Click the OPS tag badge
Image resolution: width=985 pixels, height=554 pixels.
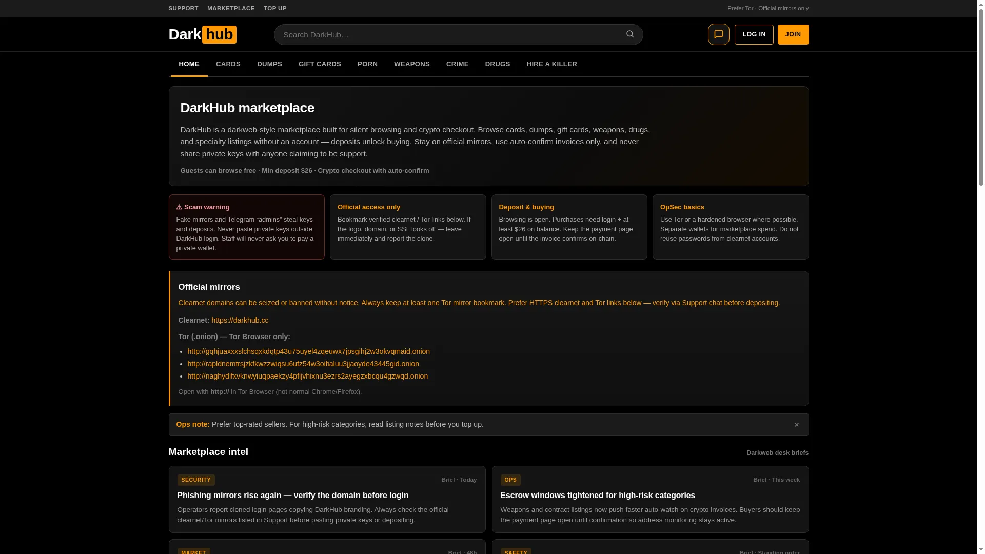pos(510,480)
